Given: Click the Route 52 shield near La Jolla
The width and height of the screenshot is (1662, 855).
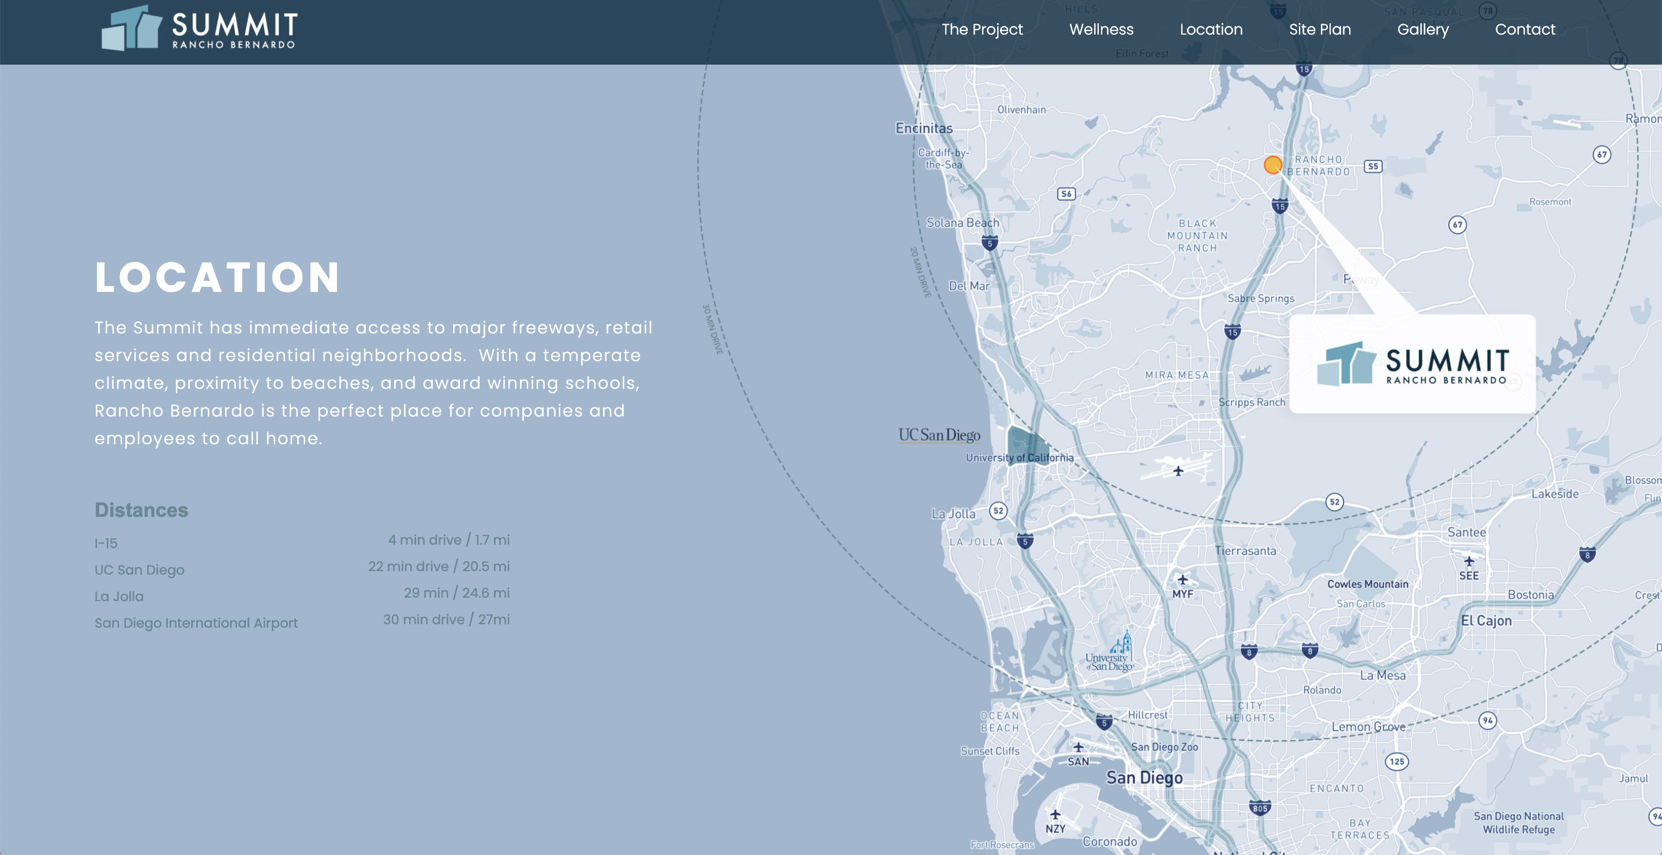Looking at the screenshot, I should [998, 511].
